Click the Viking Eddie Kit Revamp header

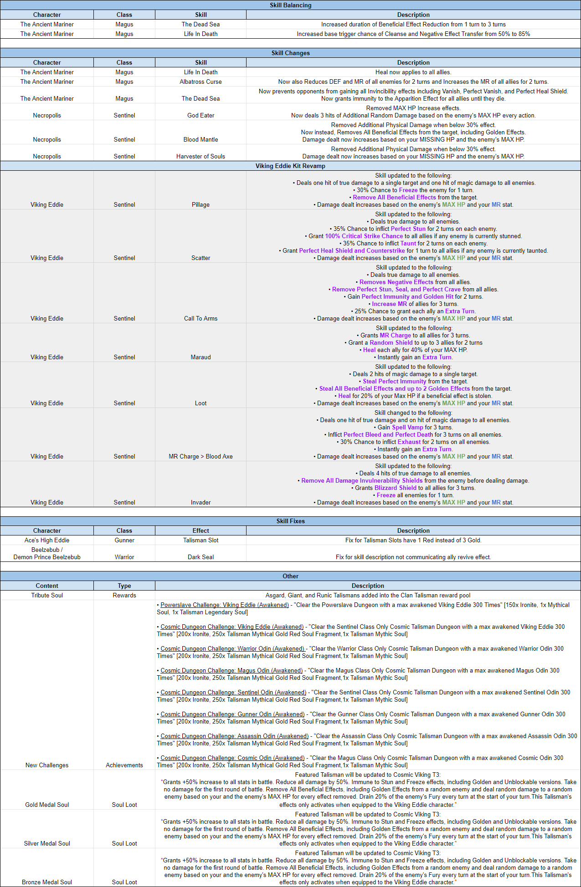click(290, 166)
